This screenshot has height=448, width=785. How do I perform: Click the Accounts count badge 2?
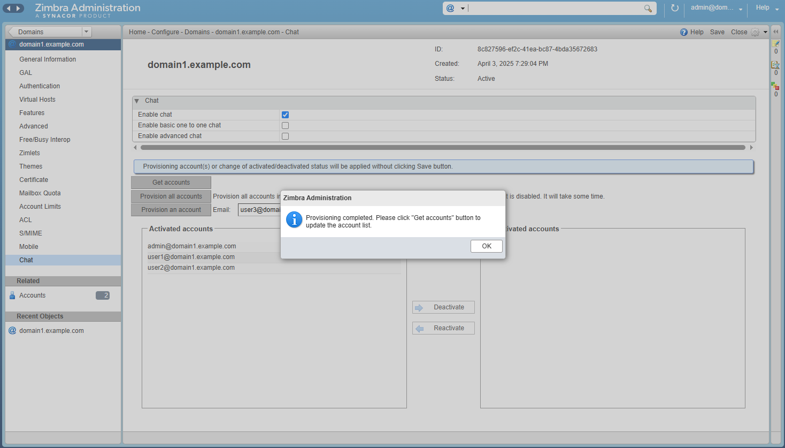(x=103, y=295)
